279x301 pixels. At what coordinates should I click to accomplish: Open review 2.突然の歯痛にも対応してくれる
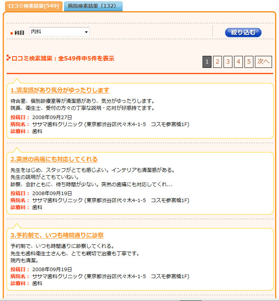coord(54,159)
